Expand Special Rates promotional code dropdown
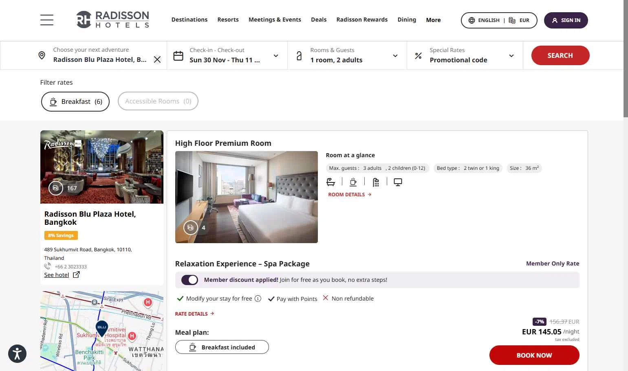Viewport: 628px width, 371px height. click(511, 56)
